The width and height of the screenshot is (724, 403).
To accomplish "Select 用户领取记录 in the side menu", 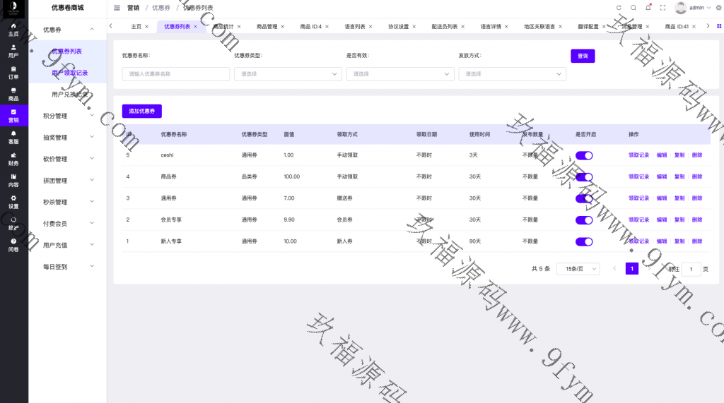I will pyautogui.click(x=69, y=73).
